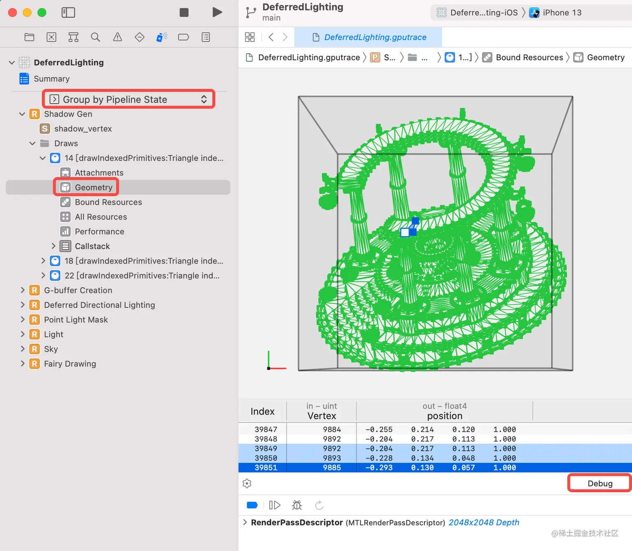Stop the running scheme
Image resolution: width=632 pixels, height=551 pixels.
coord(184,13)
